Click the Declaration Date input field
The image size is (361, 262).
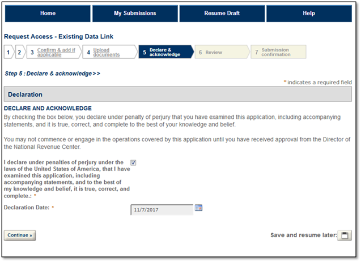click(x=162, y=210)
